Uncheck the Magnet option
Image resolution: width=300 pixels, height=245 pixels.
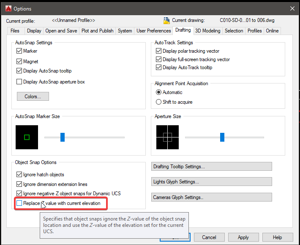click(x=19, y=62)
